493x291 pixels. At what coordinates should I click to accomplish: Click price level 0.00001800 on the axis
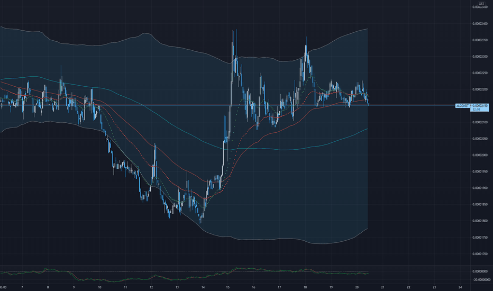coord(480,221)
